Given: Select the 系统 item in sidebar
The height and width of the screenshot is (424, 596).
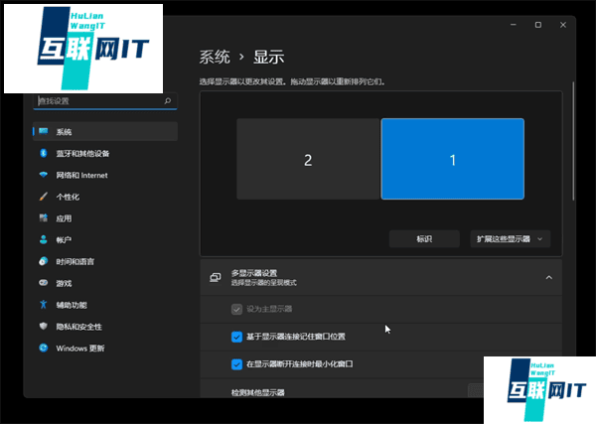Looking at the screenshot, I should [64, 132].
